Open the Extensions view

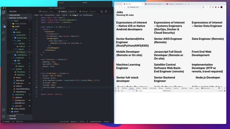[4, 39]
